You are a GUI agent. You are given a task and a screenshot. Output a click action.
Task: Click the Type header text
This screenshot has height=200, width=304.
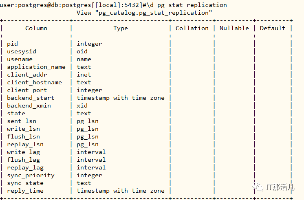click(121, 29)
